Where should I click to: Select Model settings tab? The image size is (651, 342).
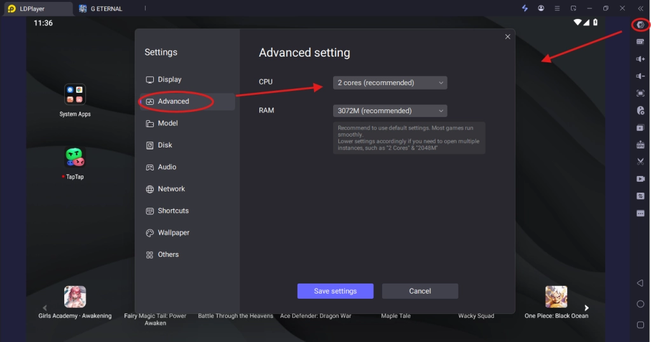pos(188,123)
